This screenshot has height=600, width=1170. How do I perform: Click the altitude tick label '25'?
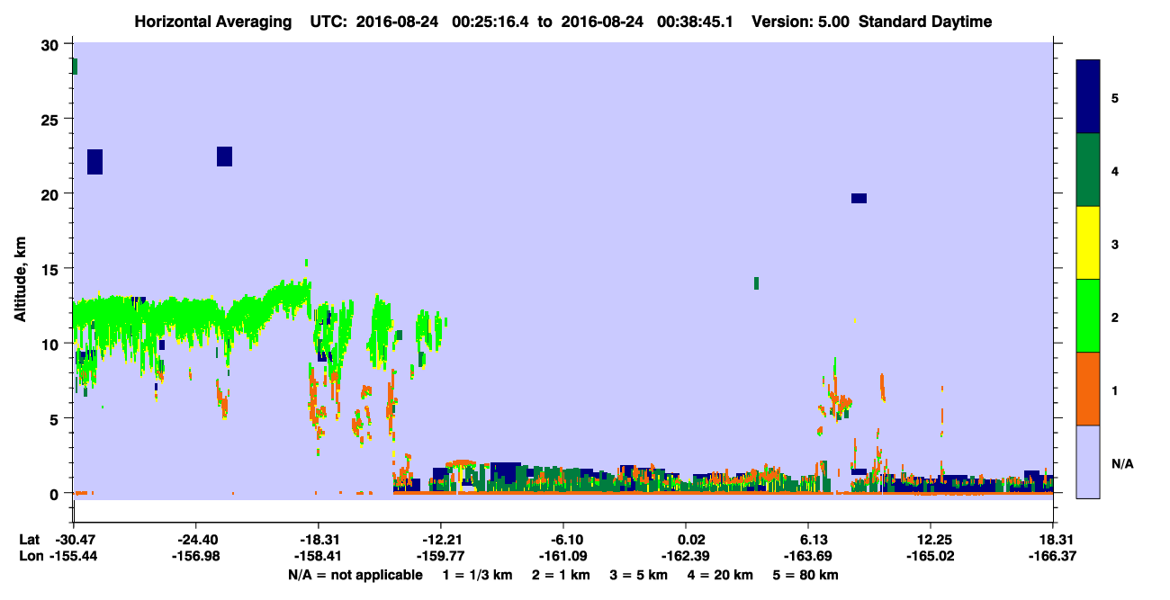52,120
